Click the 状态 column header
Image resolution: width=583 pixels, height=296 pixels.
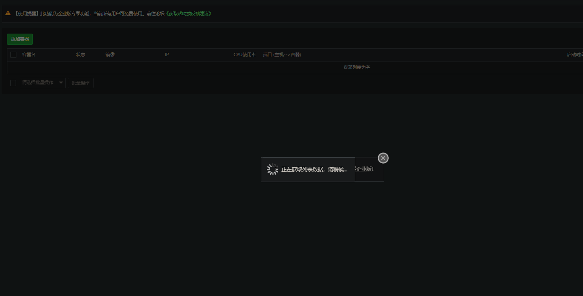(80, 55)
